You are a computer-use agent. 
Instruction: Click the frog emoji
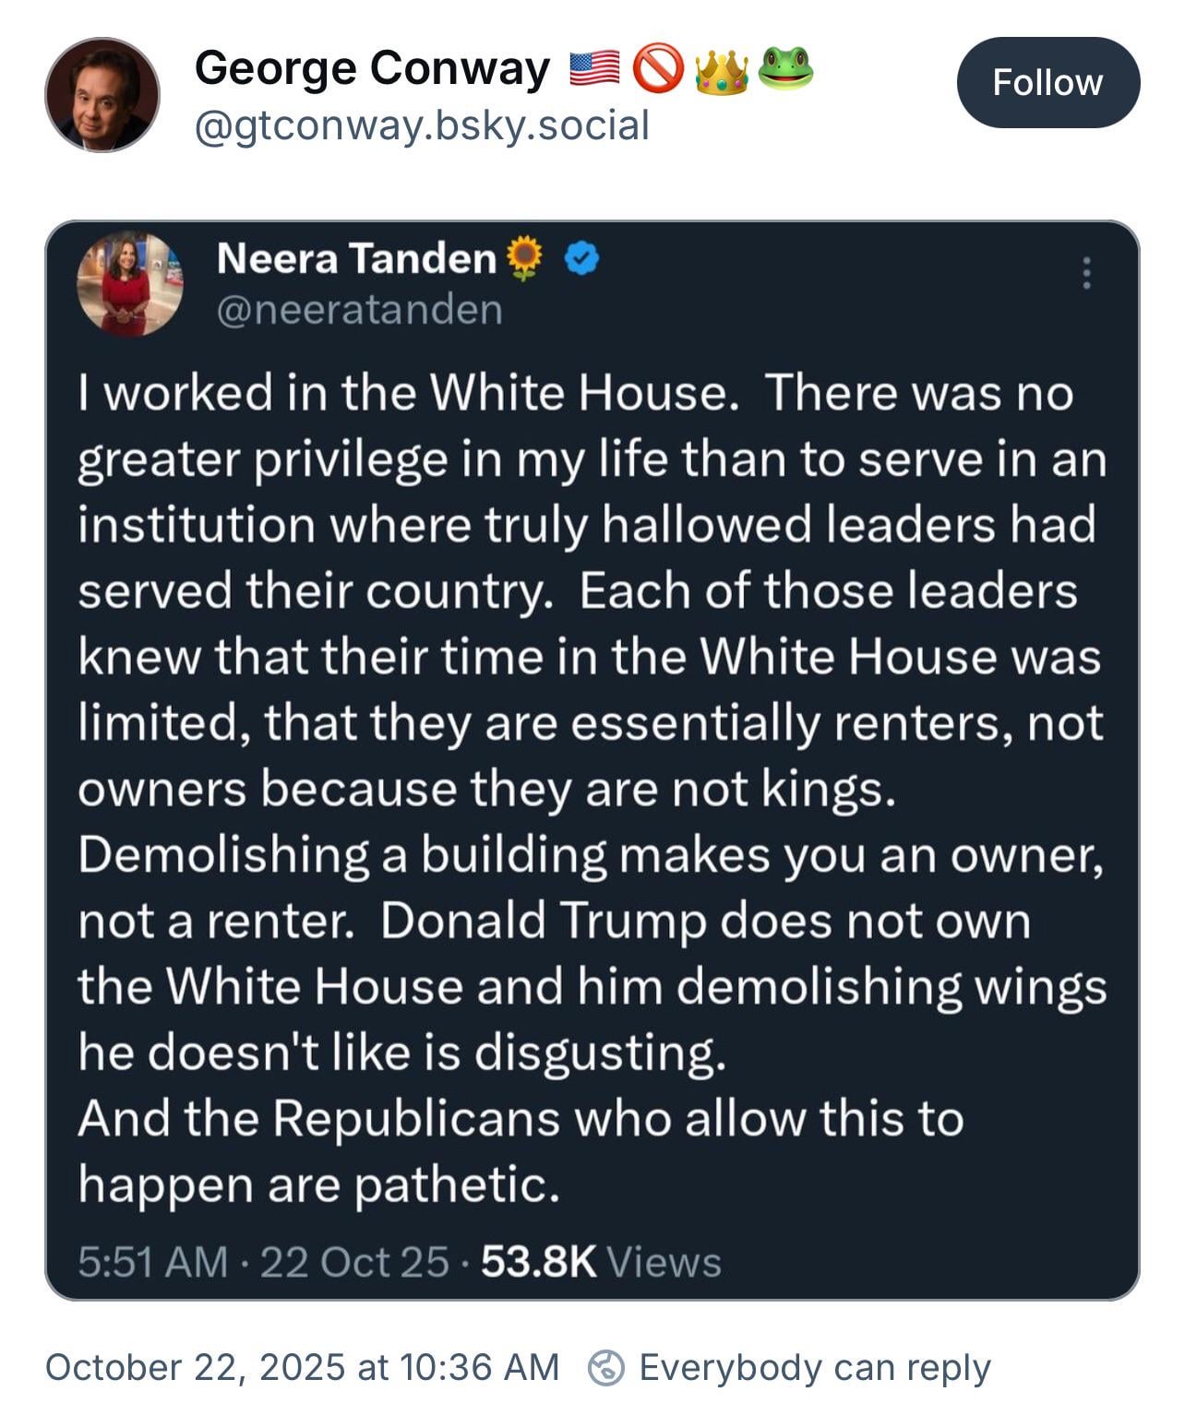pyautogui.click(x=784, y=69)
